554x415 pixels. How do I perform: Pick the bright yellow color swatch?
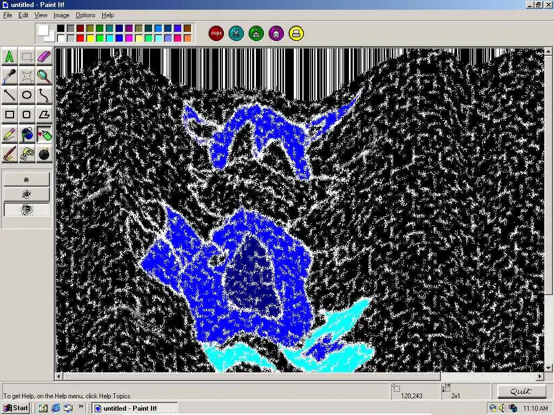[x=90, y=38]
